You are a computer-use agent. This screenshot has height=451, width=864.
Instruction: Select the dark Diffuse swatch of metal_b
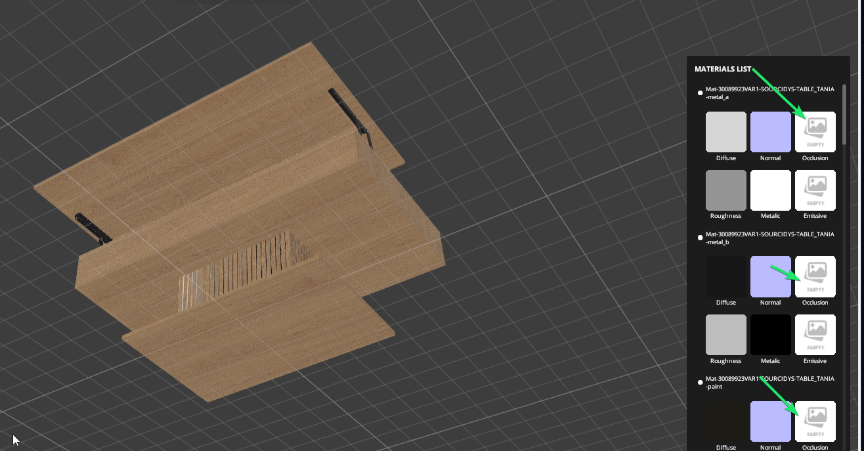[726, 276]
